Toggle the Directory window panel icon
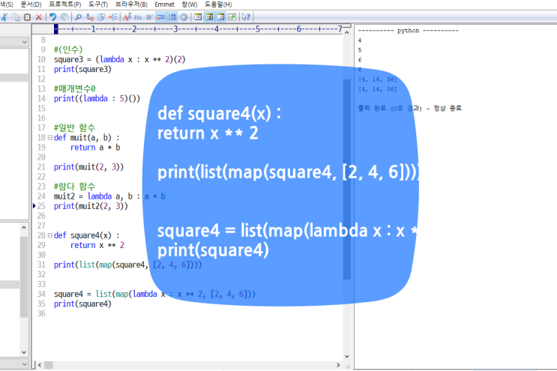The image size is (557, 371). click(209, 16)
